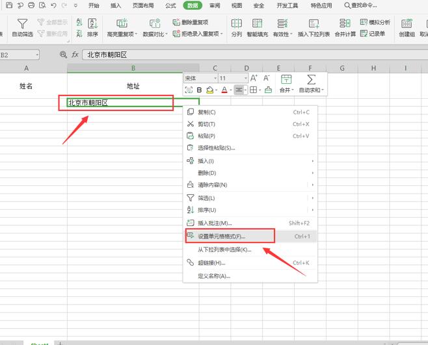This screenshot has height=345, width=428.
Task: Choose 插入批注(M)... menu entry
Action: point(250,223)
